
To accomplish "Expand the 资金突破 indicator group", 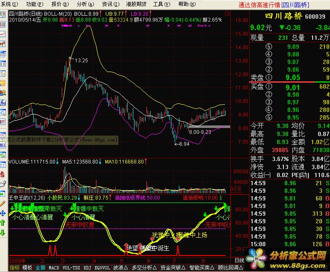I will [x=173, y=268].
